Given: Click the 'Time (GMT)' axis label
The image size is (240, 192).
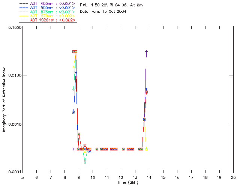Looking at the screenshot, I should point(127,183).
